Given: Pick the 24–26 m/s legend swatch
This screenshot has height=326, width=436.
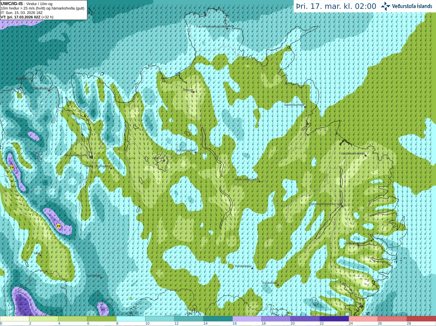Looking at the screenshot, I should point(363,319).
